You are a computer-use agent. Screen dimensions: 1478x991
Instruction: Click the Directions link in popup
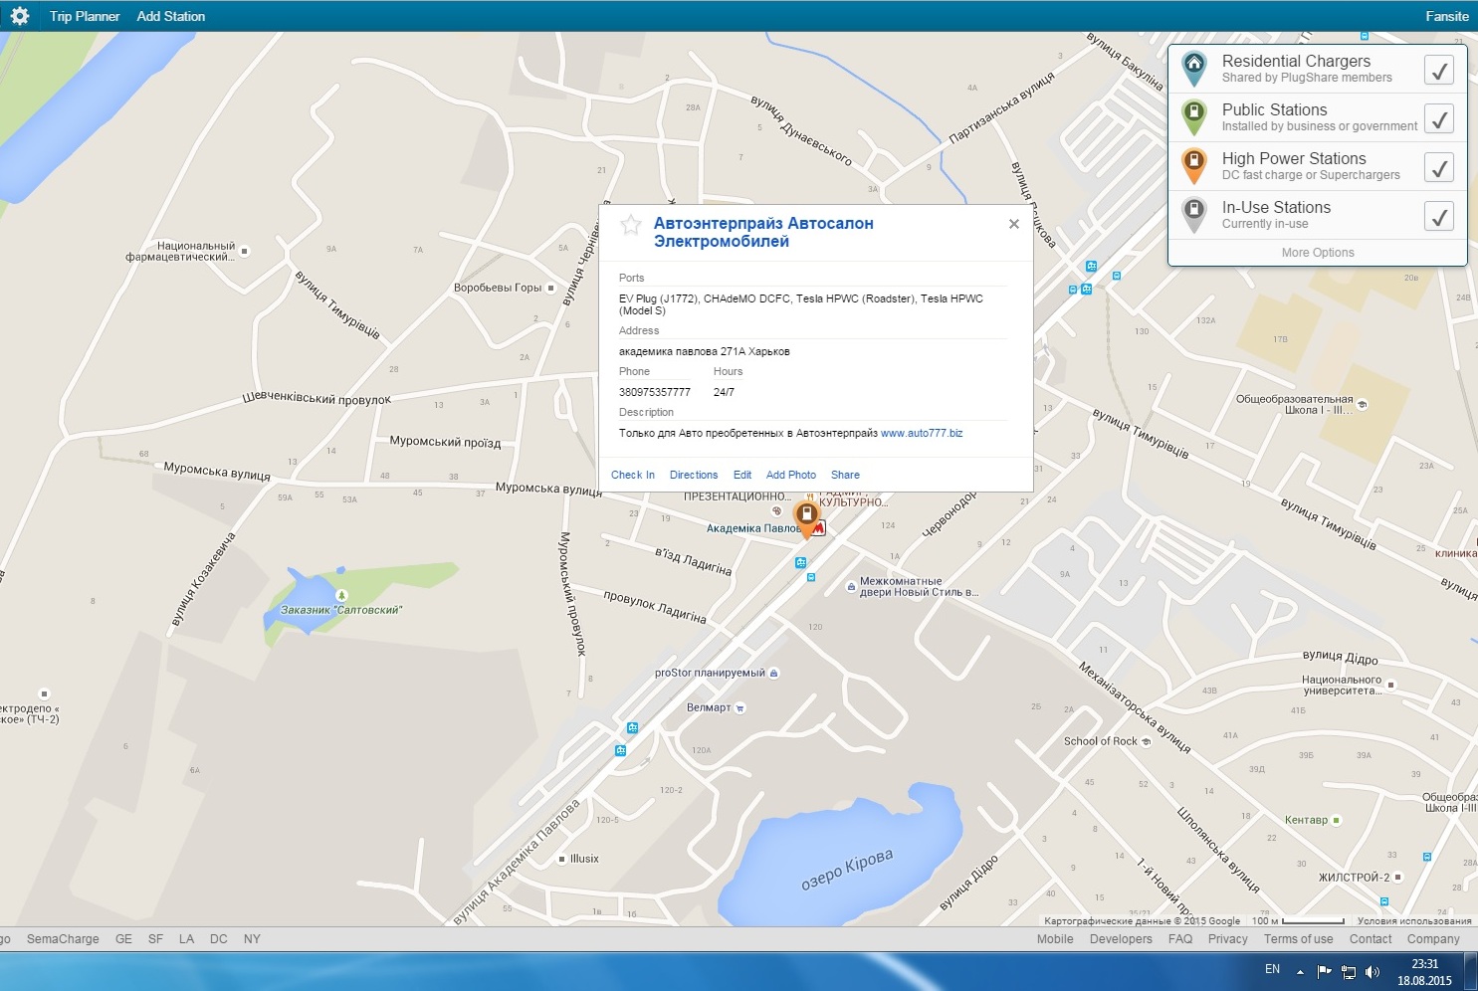point(693,476)
